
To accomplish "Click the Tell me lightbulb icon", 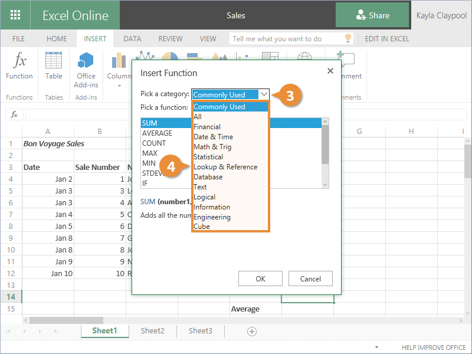I will pos(348,39).
